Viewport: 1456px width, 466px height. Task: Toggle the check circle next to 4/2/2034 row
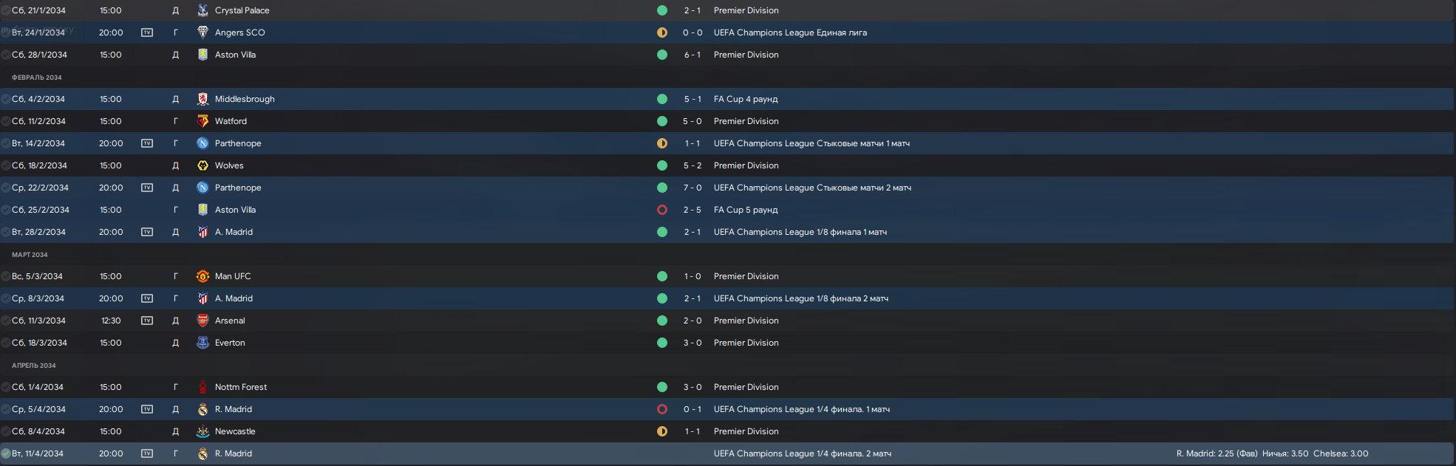6,99
